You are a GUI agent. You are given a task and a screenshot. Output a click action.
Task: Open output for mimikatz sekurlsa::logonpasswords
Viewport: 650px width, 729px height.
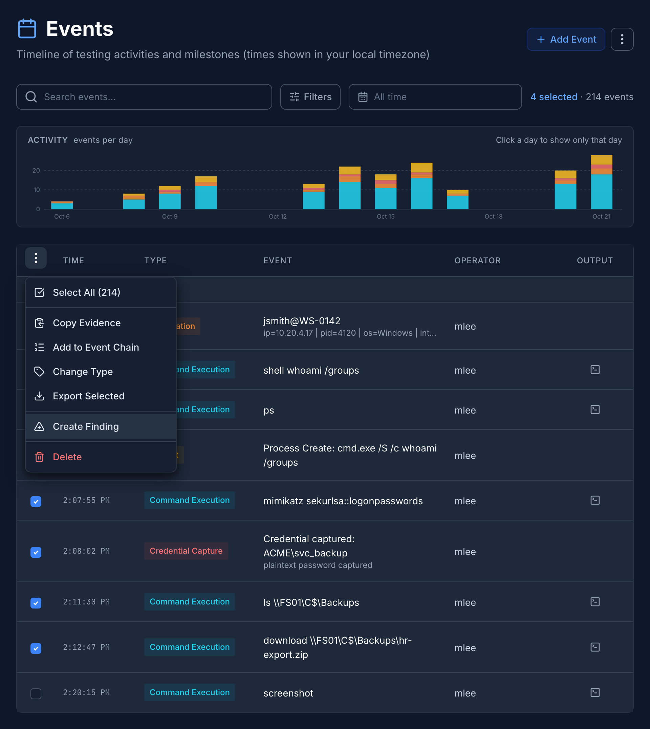point(594,500)
